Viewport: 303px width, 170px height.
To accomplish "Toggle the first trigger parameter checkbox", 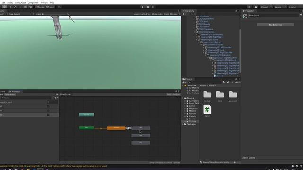I will 48,106.
